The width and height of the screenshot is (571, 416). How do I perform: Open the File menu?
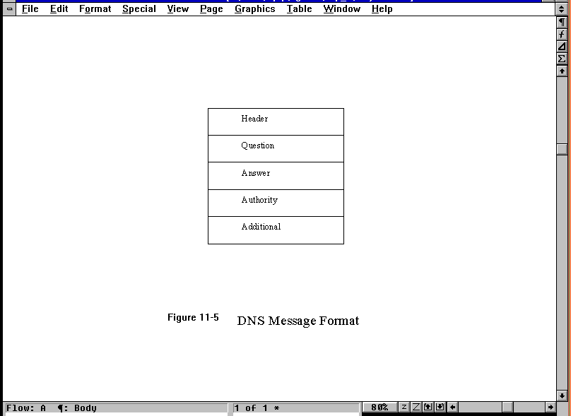[x=30, y=9]
